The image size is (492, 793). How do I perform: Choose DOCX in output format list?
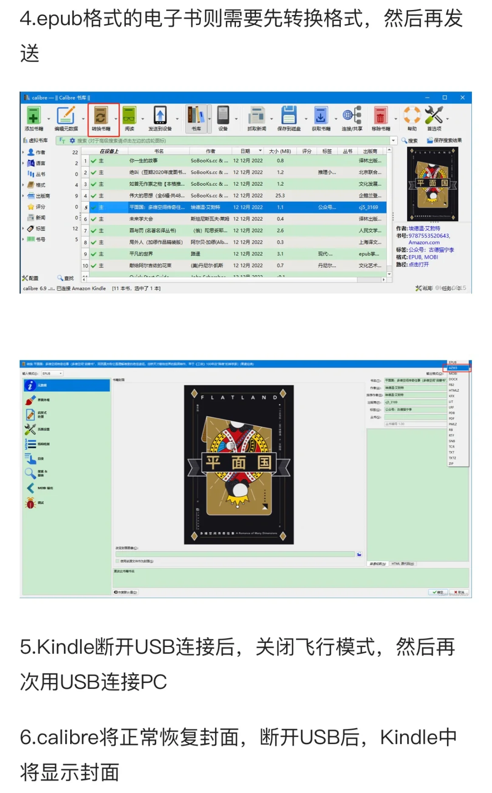tap(457, 379)
